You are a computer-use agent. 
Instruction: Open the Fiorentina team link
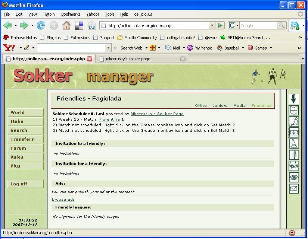[x=109, y=119]
